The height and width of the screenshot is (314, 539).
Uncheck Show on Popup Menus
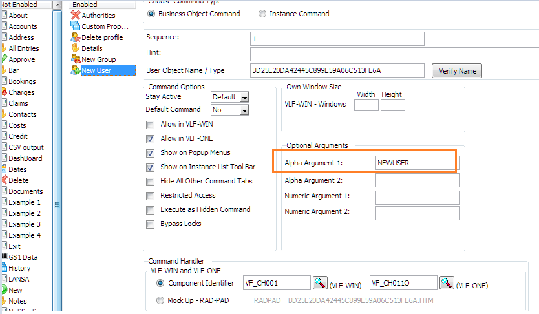(151, 153)
